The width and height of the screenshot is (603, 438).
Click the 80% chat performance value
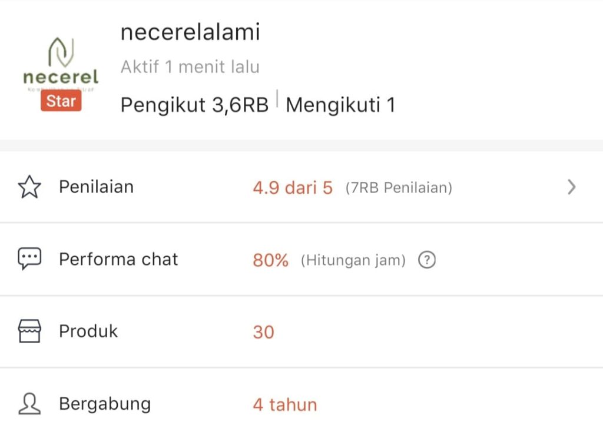[x=270, y=260]
